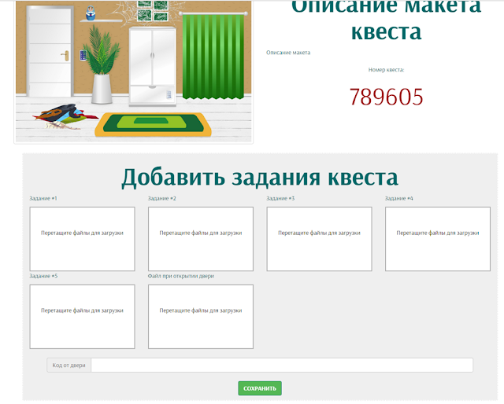
Task: Click the Задание #4 label
Action: pos(399,198)
